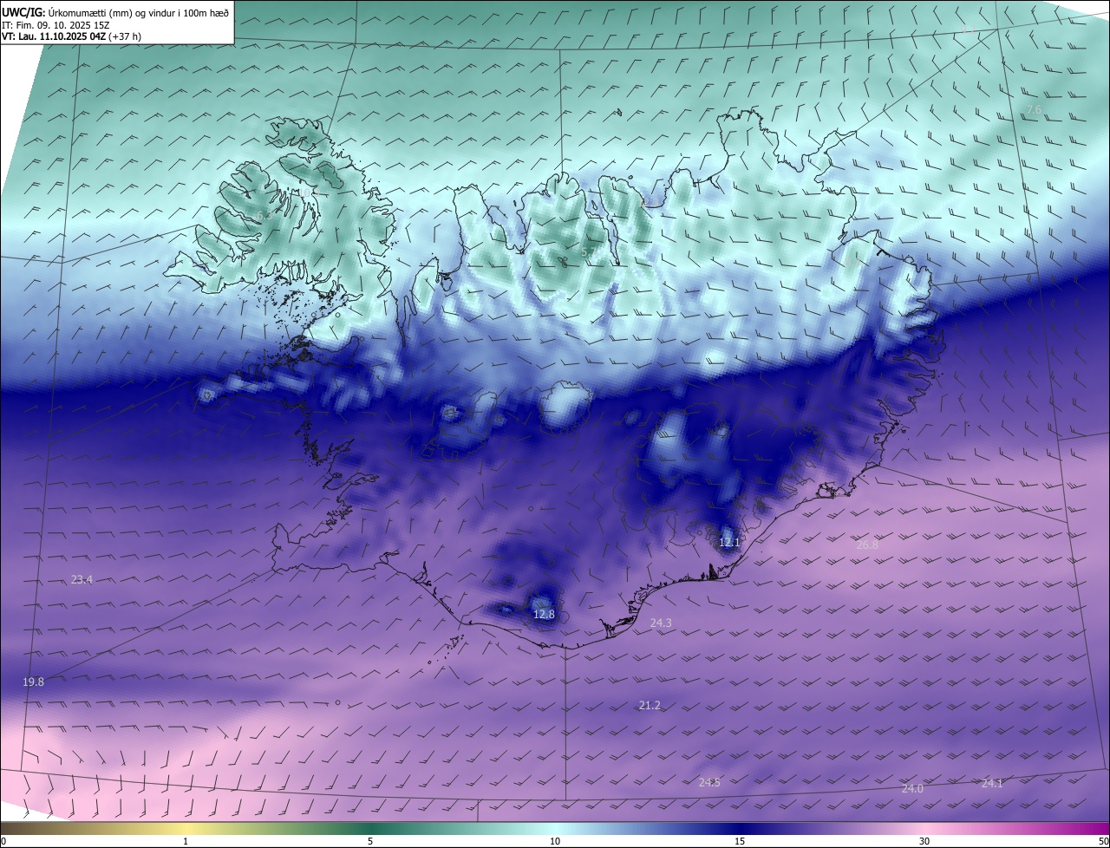Viewport: 1110px width, 848px height.
Task: Click the 24.0 value label
Action: click(912, 788)
